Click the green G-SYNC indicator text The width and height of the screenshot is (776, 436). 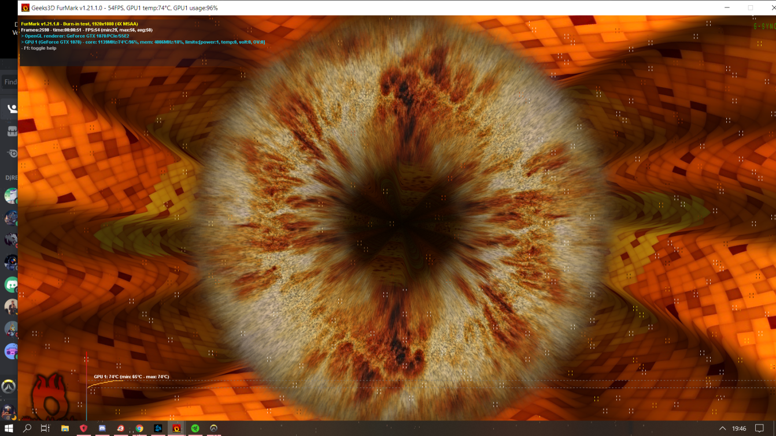[x=764, y=27]
